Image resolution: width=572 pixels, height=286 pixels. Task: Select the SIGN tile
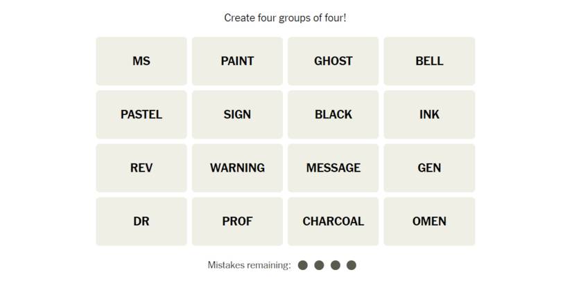tap(237, 114)
